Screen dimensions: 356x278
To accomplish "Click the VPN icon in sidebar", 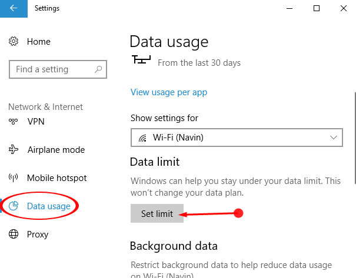I will pyautogui.click(x=14, y=122).
